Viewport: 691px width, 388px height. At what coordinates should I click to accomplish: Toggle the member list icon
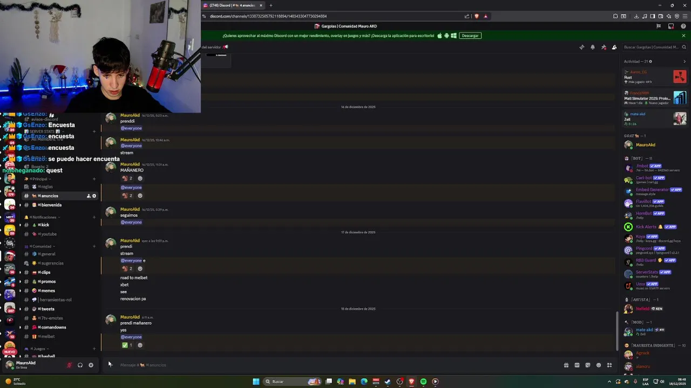point(614,47)
